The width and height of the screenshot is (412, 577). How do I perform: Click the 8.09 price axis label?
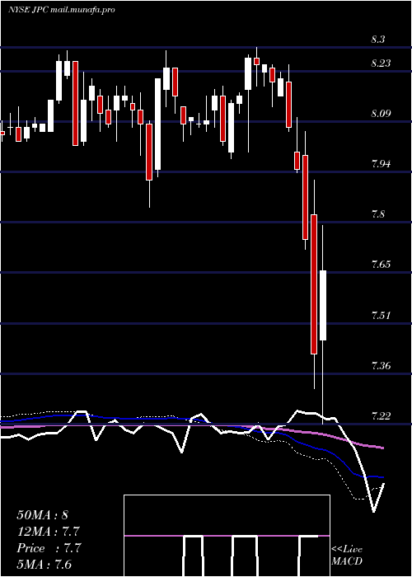(x=381, y=114)
